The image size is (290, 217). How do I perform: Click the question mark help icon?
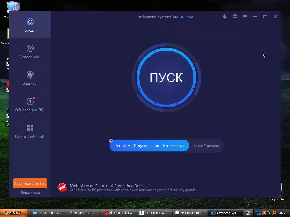[x=111, y=141]
